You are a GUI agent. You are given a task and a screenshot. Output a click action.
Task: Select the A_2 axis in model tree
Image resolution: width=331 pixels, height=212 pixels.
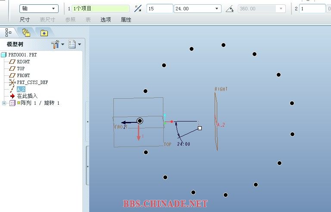click(x=21, y=89)
